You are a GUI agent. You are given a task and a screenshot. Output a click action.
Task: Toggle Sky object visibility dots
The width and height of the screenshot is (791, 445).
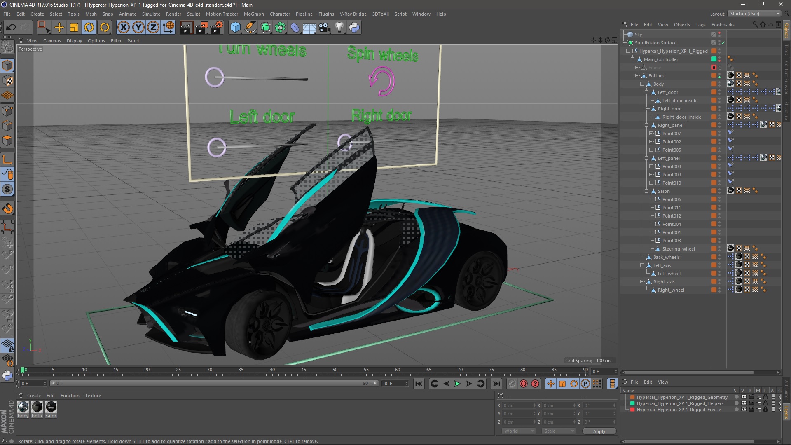[720, 35]
